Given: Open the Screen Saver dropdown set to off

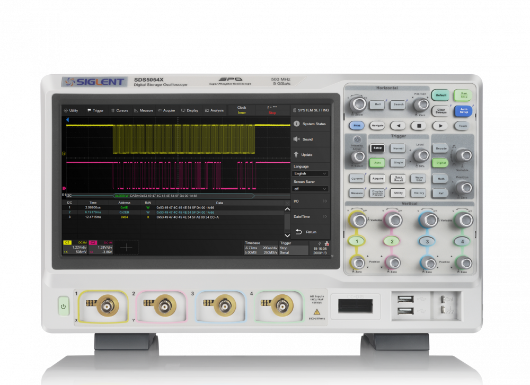Looking at the screenshot, I should click(311, 189).
